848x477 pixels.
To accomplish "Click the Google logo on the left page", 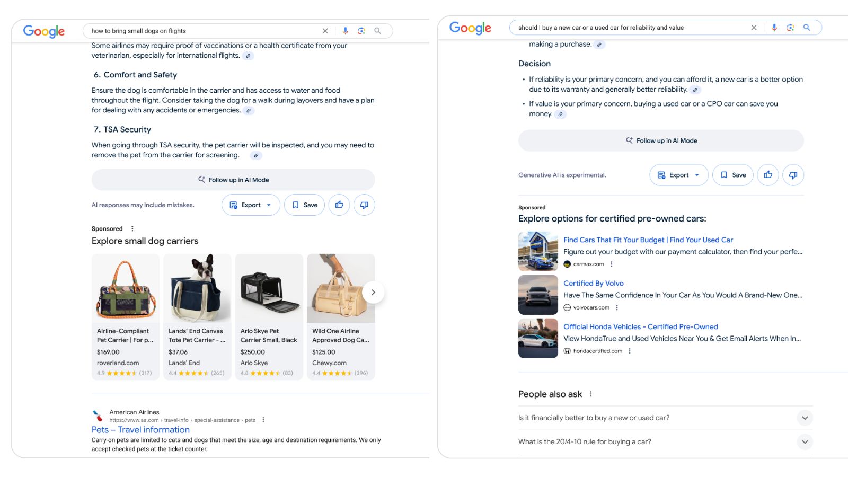I will click(x=44, y=31).
